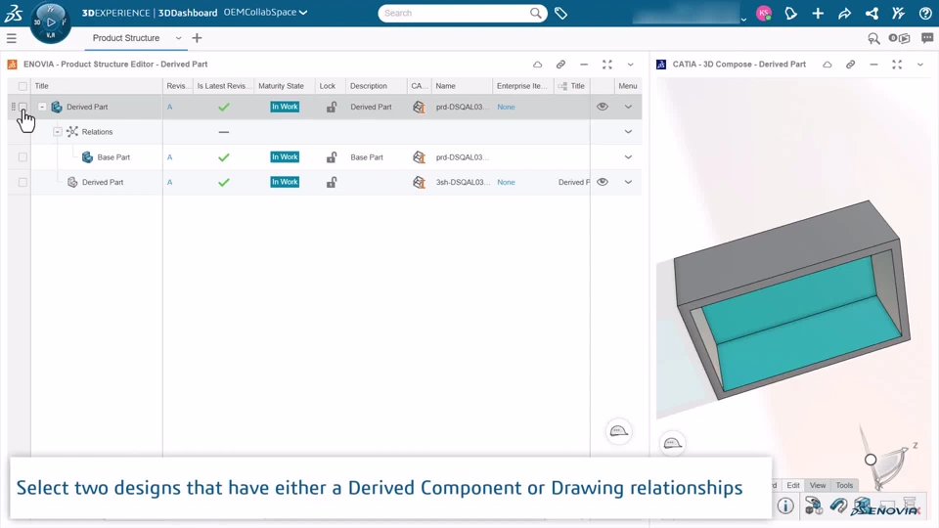939x528 pixels.
Task: Check the child Derived Part row checkbox
Action: (x=22, y=182)
